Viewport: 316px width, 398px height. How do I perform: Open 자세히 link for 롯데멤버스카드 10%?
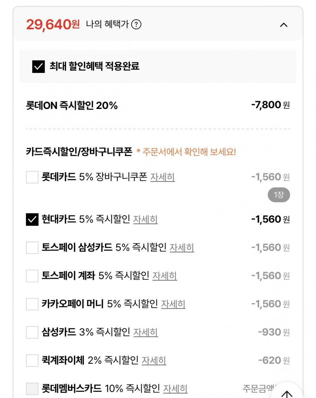[175, 388]
